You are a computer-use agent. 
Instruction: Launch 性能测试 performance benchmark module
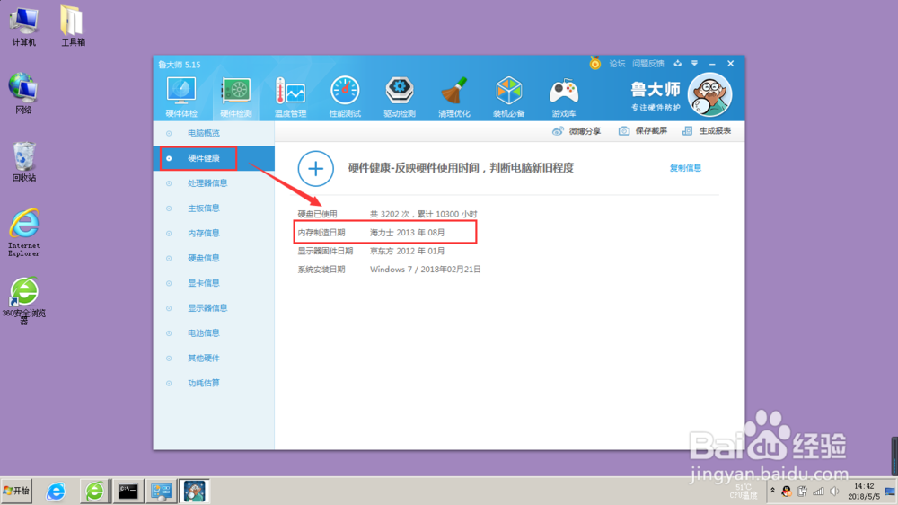coord(345,97)
